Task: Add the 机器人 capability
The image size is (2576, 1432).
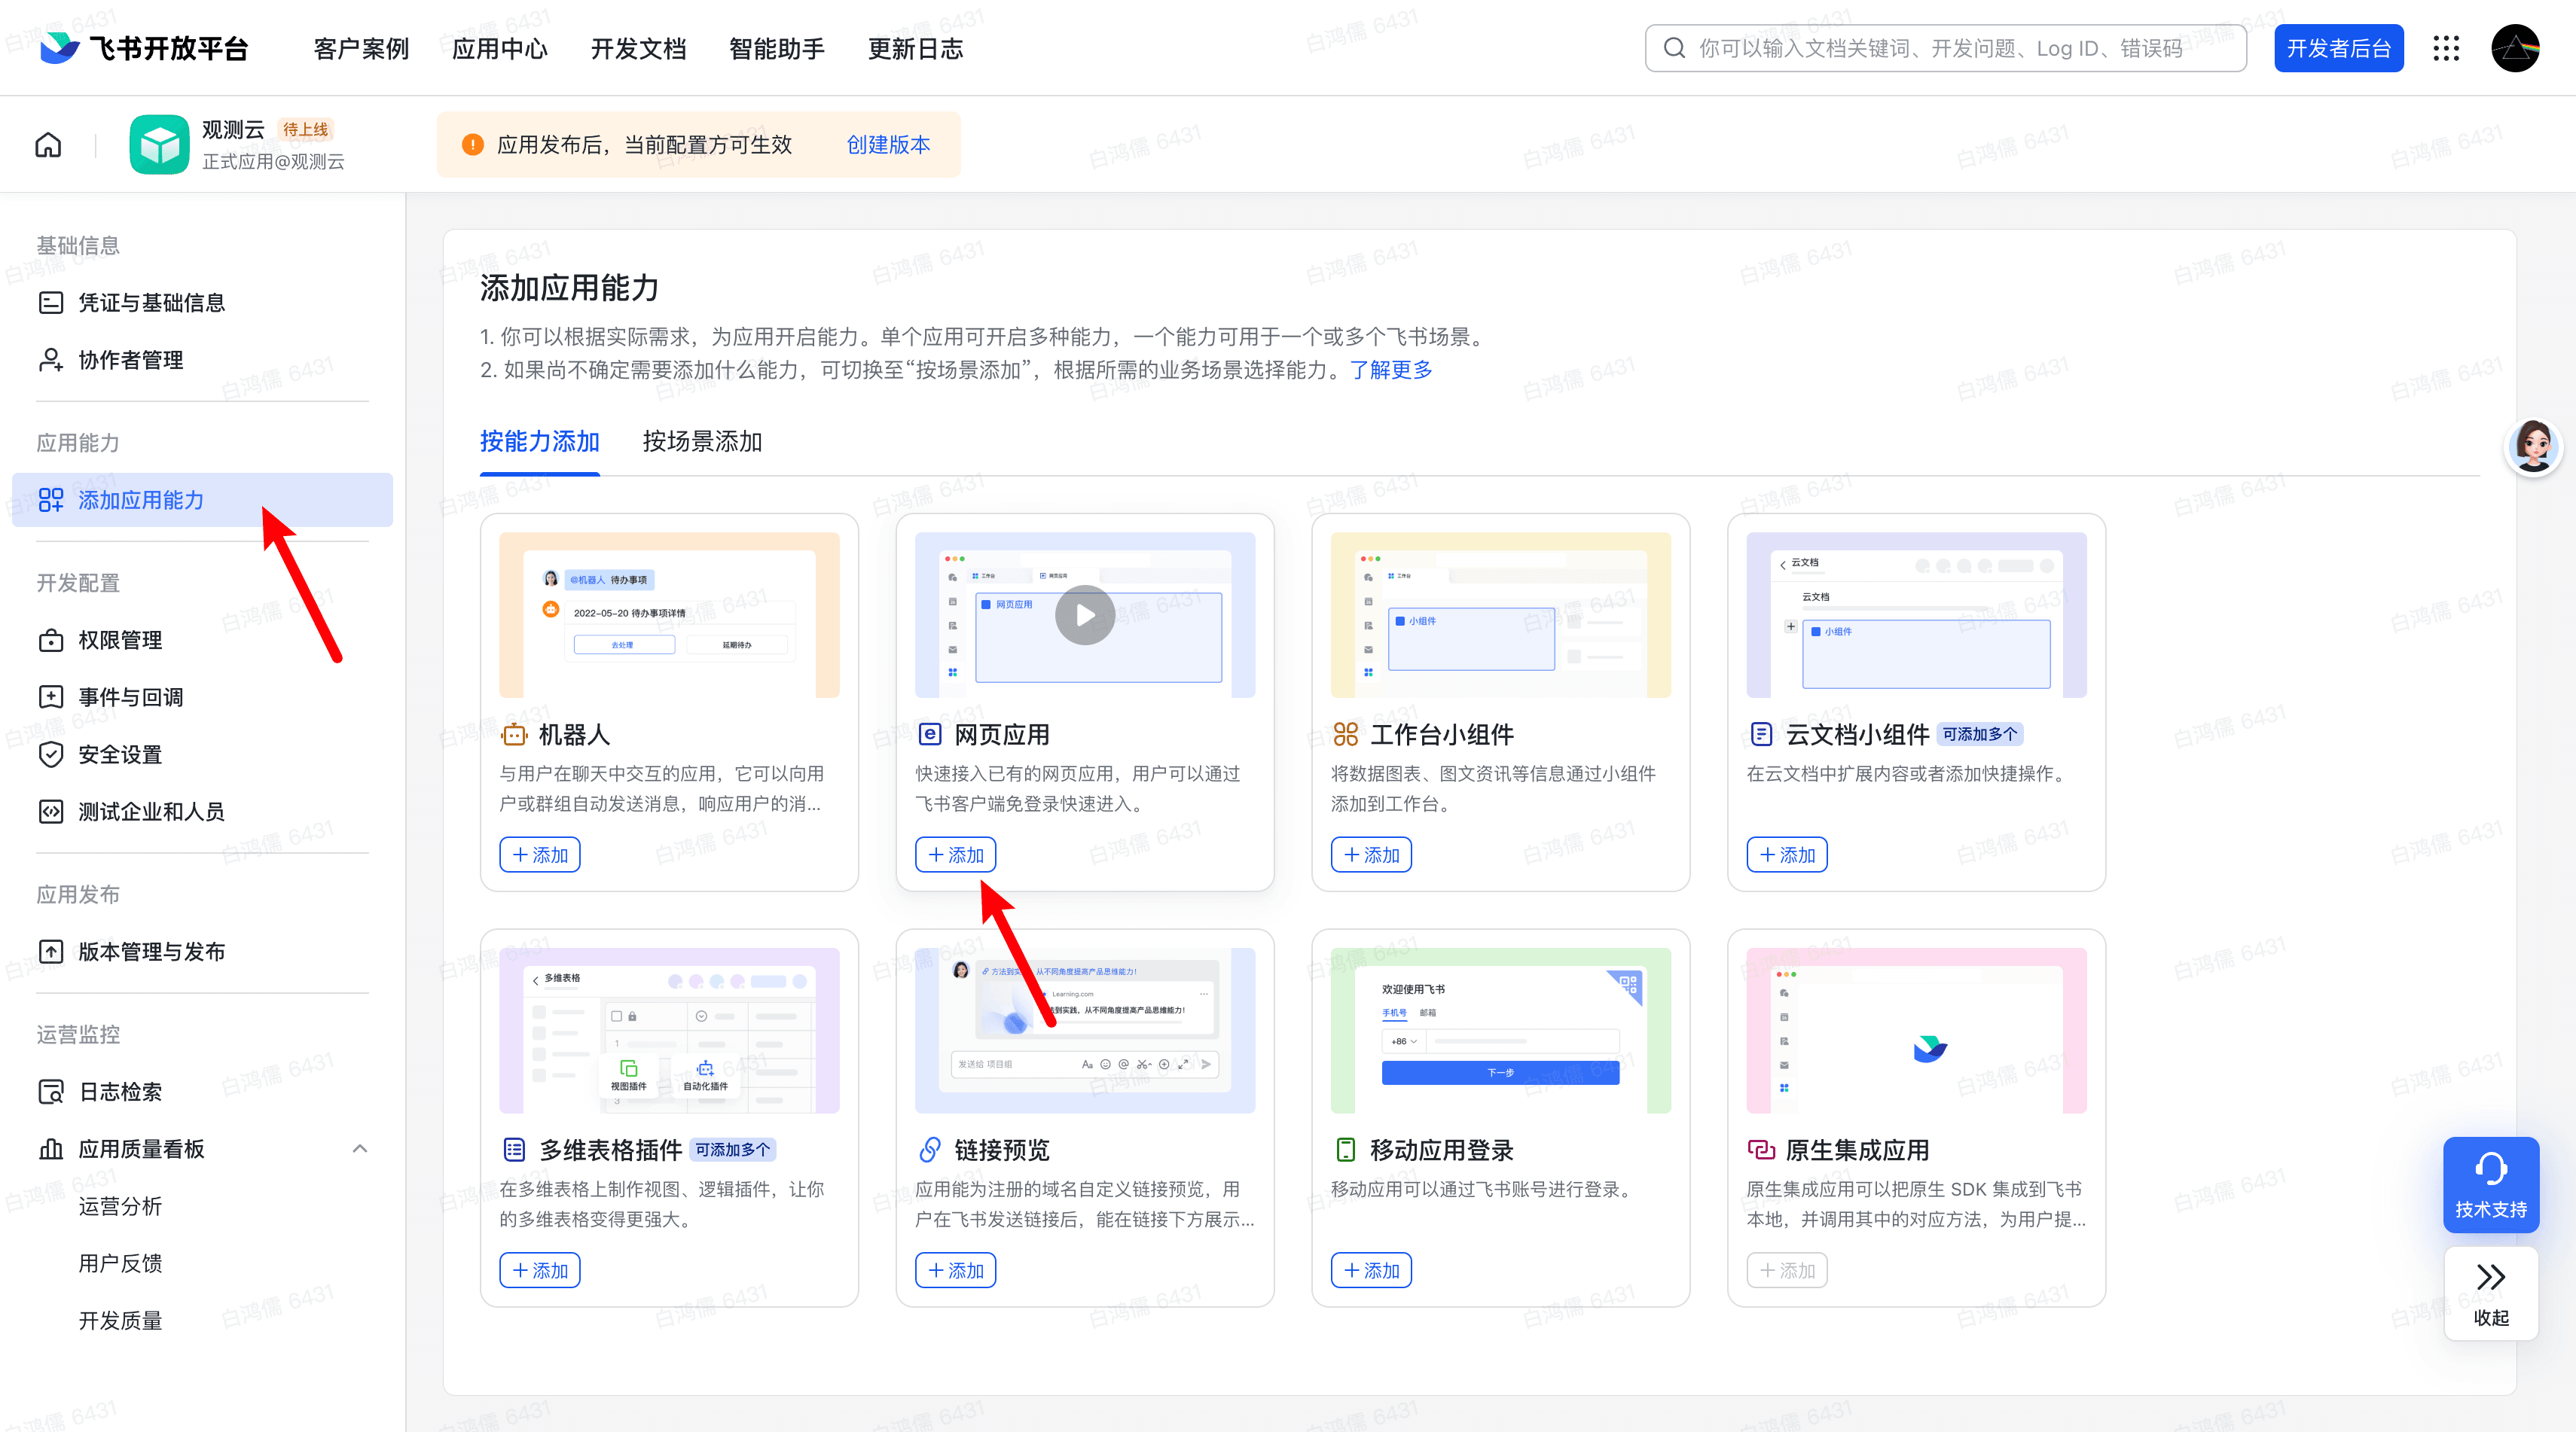Action: [x=540, y=855]
